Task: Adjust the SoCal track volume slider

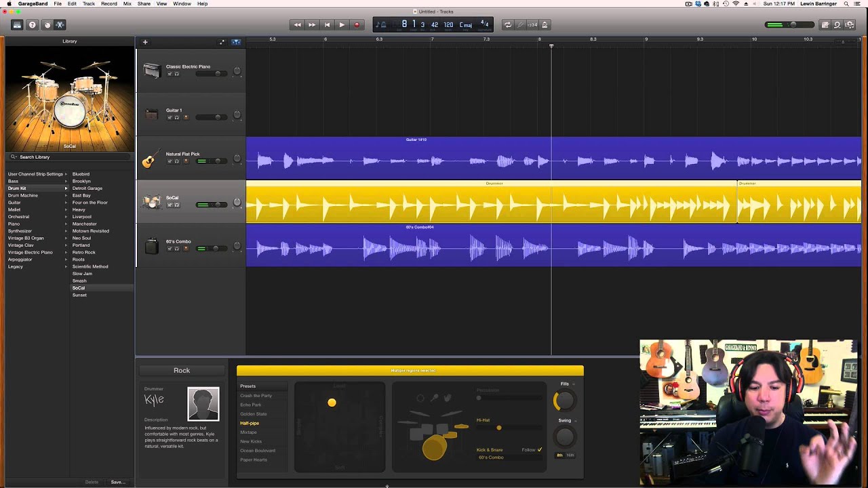Action: tap(212, 205)
